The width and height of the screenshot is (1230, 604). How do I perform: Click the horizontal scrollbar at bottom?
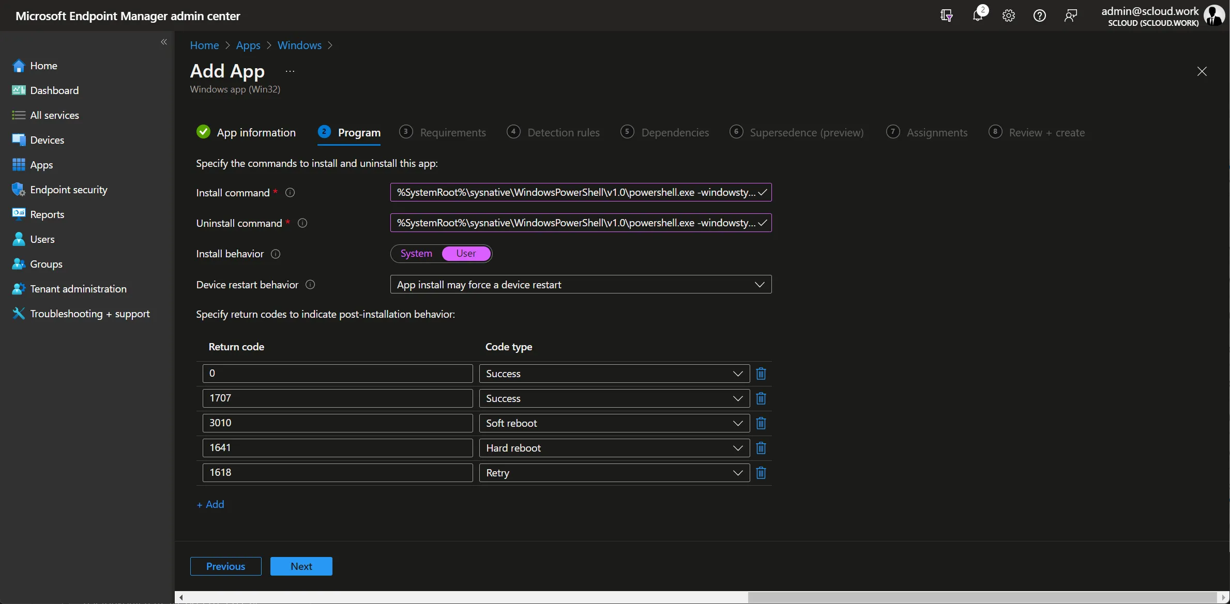pyautogui.click(x=701, y=597)
